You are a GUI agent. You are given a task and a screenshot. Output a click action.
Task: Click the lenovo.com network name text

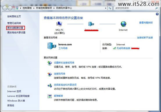(65, 44)
